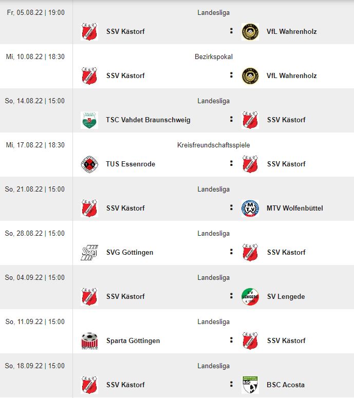Image resolution: width=354 pixels, height=398 pixels.
Task: Open the TUS Essenrode team name link
Action: pos(131,164)
